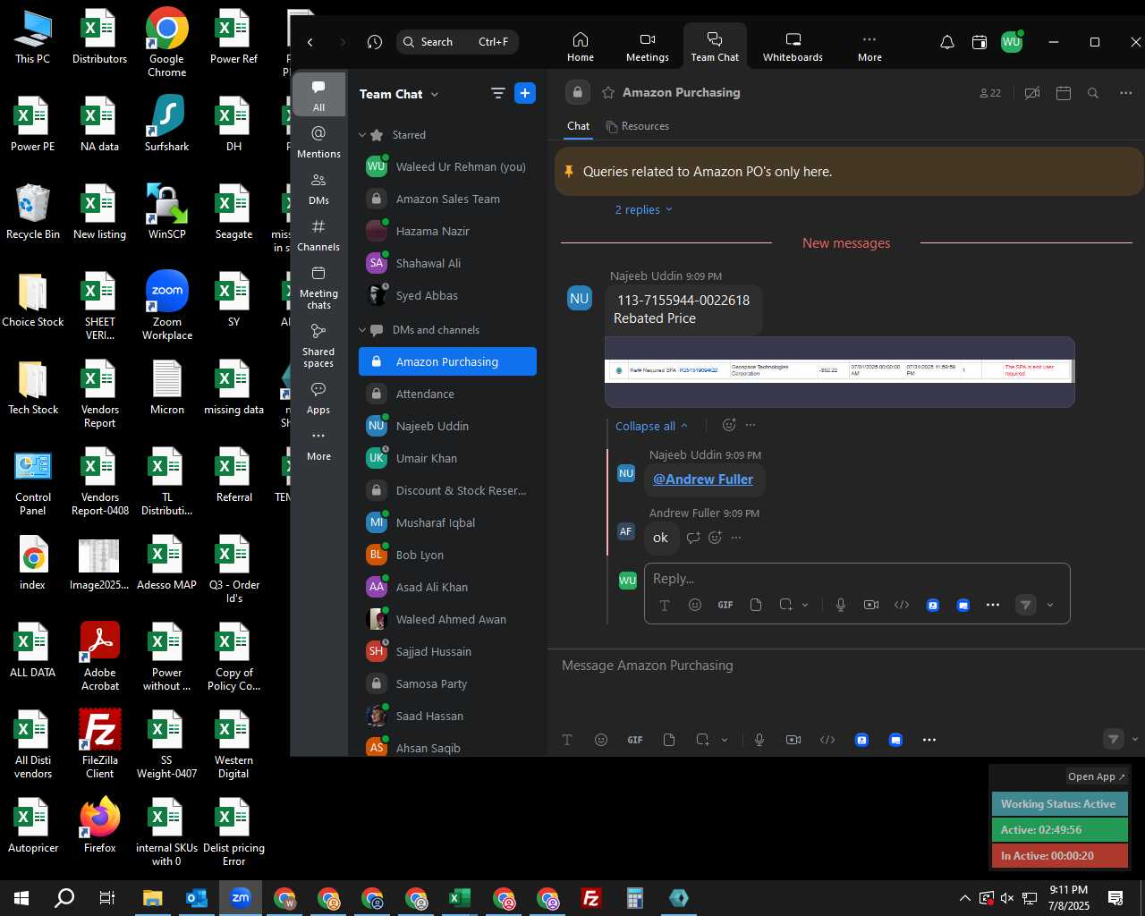Open the Team Chat filter icon
This screenshot has height=916, width=1145.
pos(498,93)
